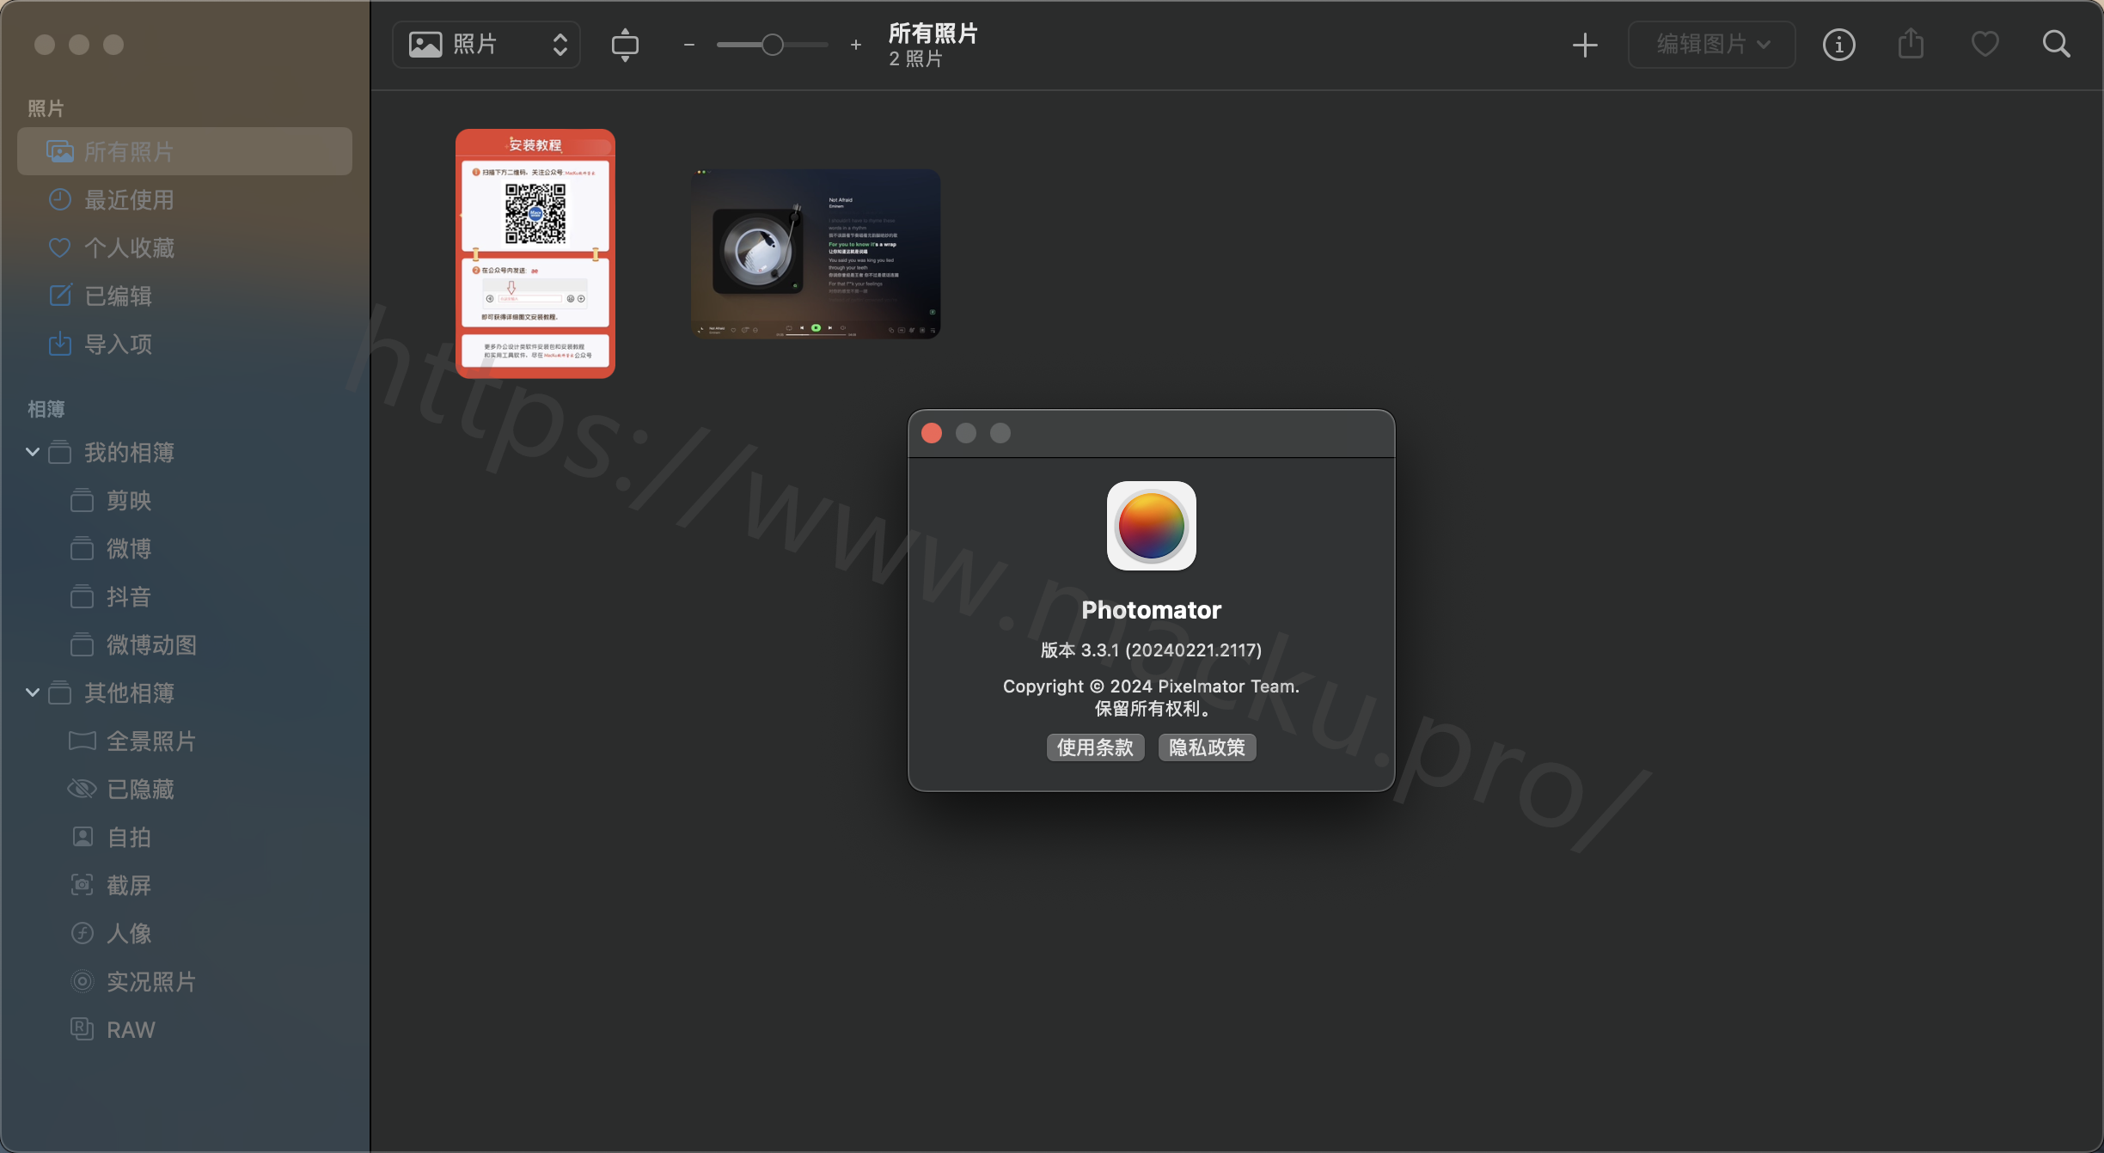Click the Copyright © 2024 Pixelmator Team text
The width and height of the screenshot is (2104, 1153).
pyautogui.click(x=1151, y=686)
